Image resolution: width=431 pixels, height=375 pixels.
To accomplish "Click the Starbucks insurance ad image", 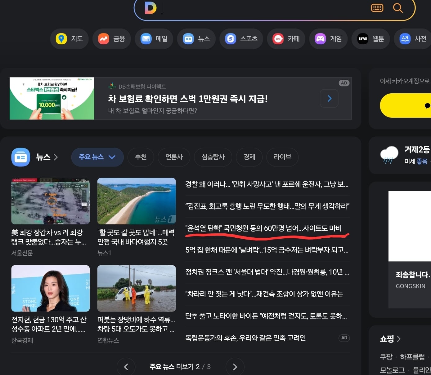I will point(52,99).
